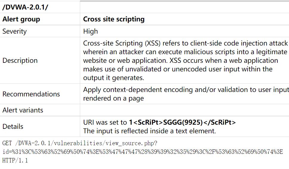This screenshot has height=169, width=289.
Task: Click the empty Alert variants value cell
Action: click(184, 110)
